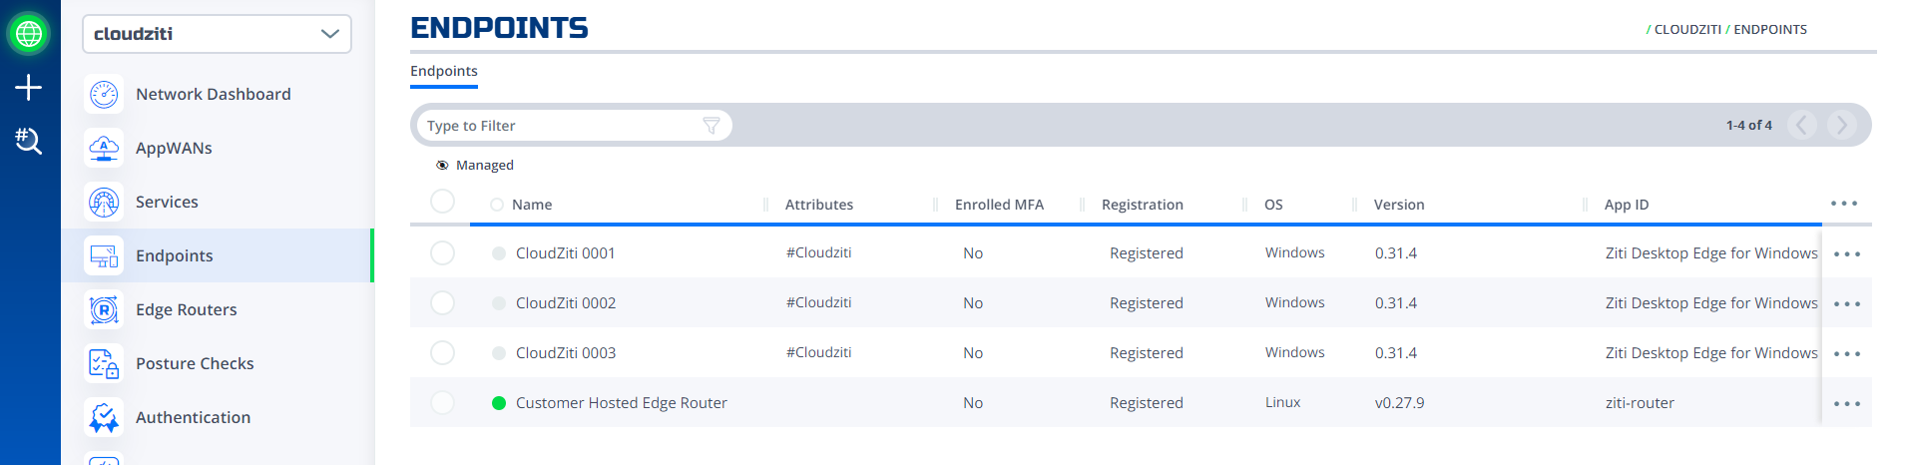Image resolution: width=1905 pixels, height=465 pixels.
Task: Select the checkbox for CloudZiti 0001
Action: pos(442,253)
